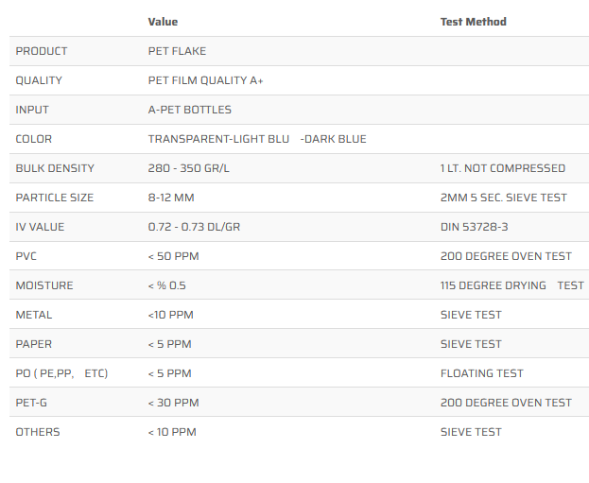589x483 pixels.
Task: Click the TRANSPARENT-LIGHT BLU color value
Action: (218, 139)
